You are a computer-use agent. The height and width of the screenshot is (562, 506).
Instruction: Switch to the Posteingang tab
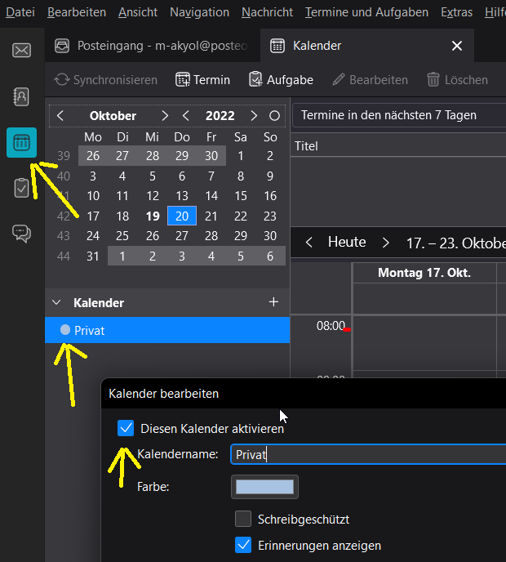[x=153, y=46]
